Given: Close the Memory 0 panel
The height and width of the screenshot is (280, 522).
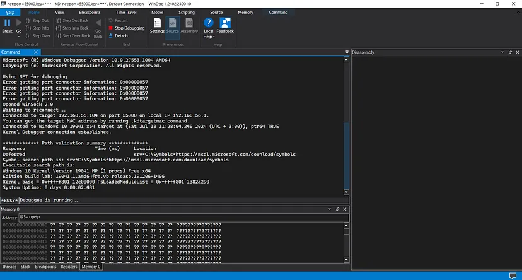Looking at the screenshot, I should tap(345, 209).
